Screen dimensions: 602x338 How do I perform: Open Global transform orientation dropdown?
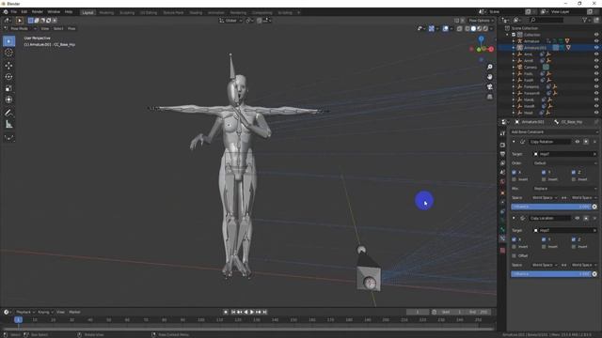click(x=230, y=21)
